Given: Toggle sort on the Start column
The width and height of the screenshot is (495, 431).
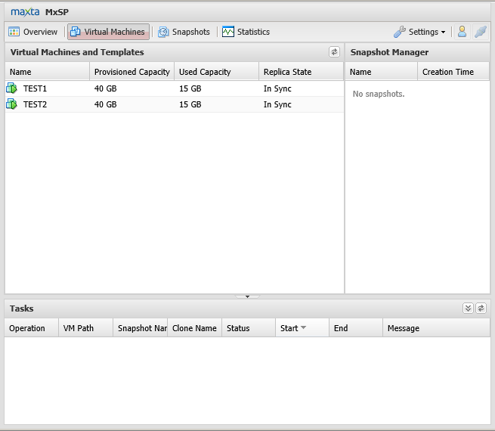Looking at the screenshot, I should (302, 328).
